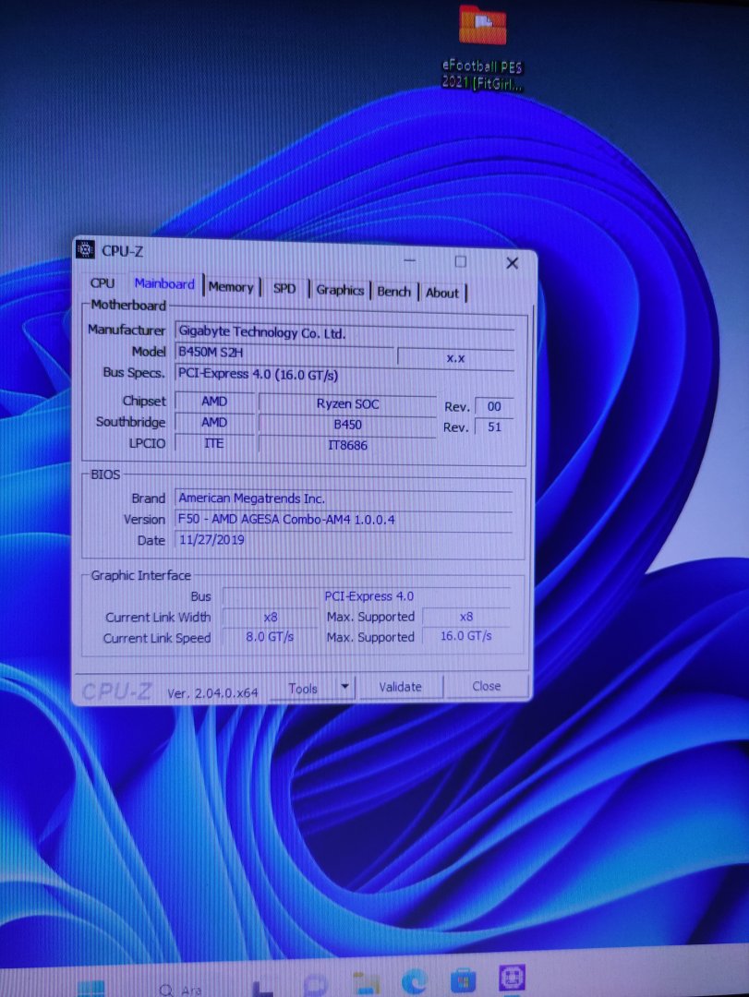Click the Model field B450M S2H

pyautogui.click(x=284, y=352)
